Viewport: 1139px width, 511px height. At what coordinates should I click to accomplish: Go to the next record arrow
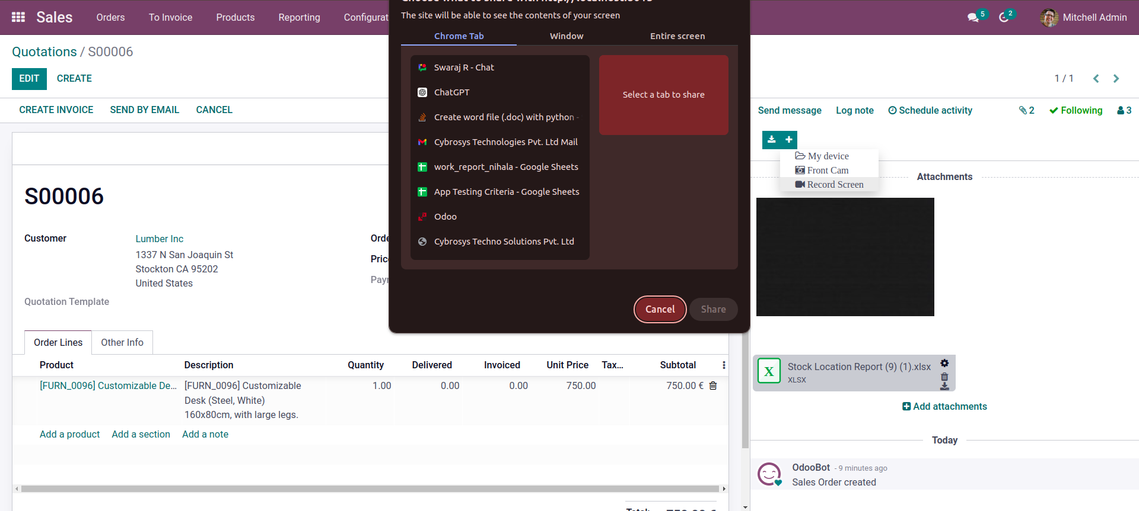pyautogui.click(x=1116, y=78)
